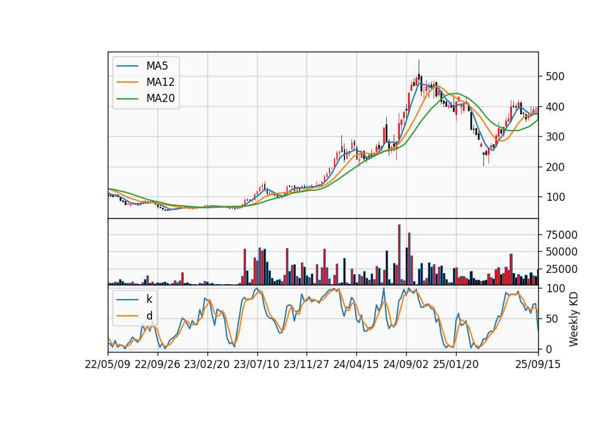Click the 300 price axis label
The height and width of the screenshot is (429, 598).
point(555,137)
